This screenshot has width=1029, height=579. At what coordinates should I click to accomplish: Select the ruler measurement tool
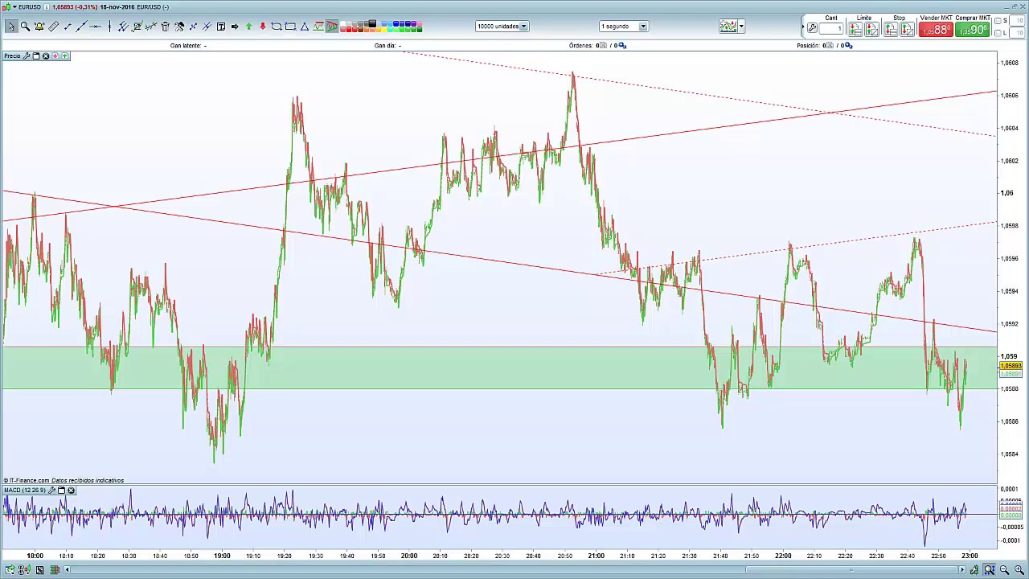tap(54, 27)
